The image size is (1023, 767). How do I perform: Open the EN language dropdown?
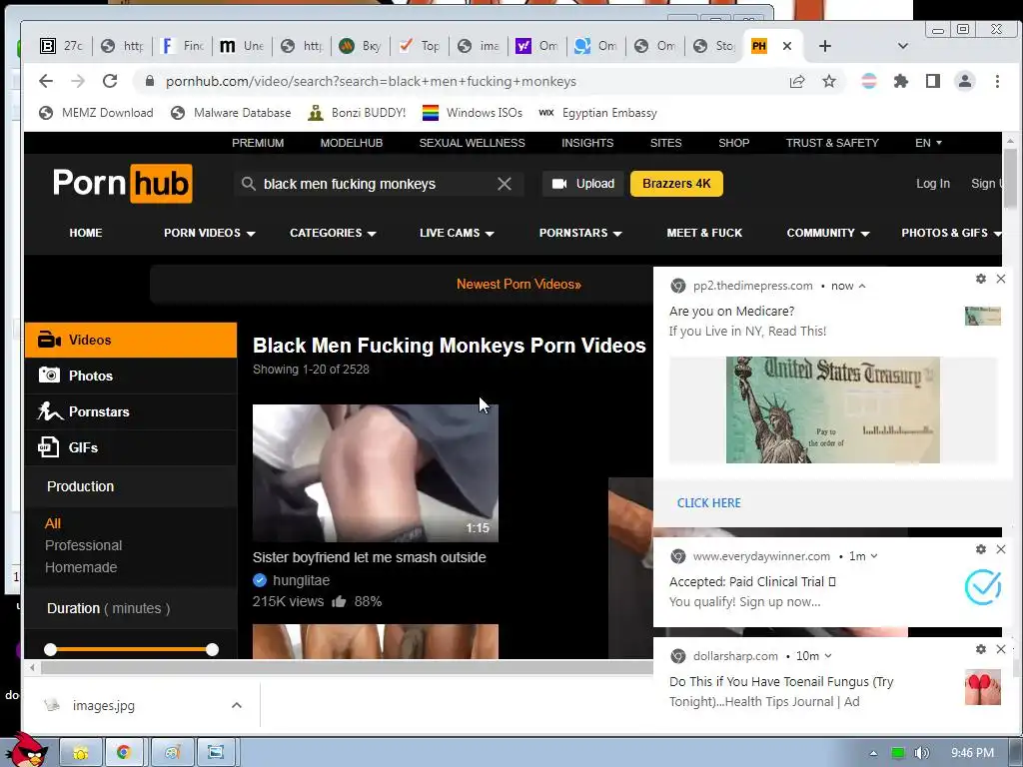click(x=928, y=143)
